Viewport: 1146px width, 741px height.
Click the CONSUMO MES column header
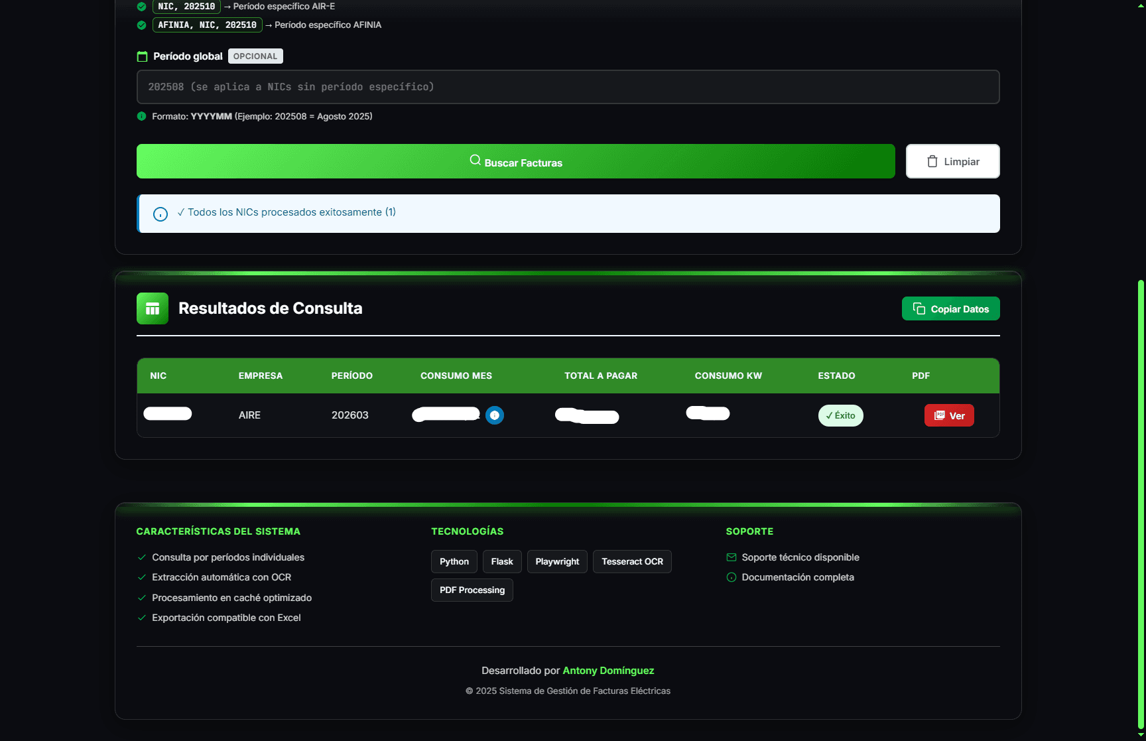(456, 375)
